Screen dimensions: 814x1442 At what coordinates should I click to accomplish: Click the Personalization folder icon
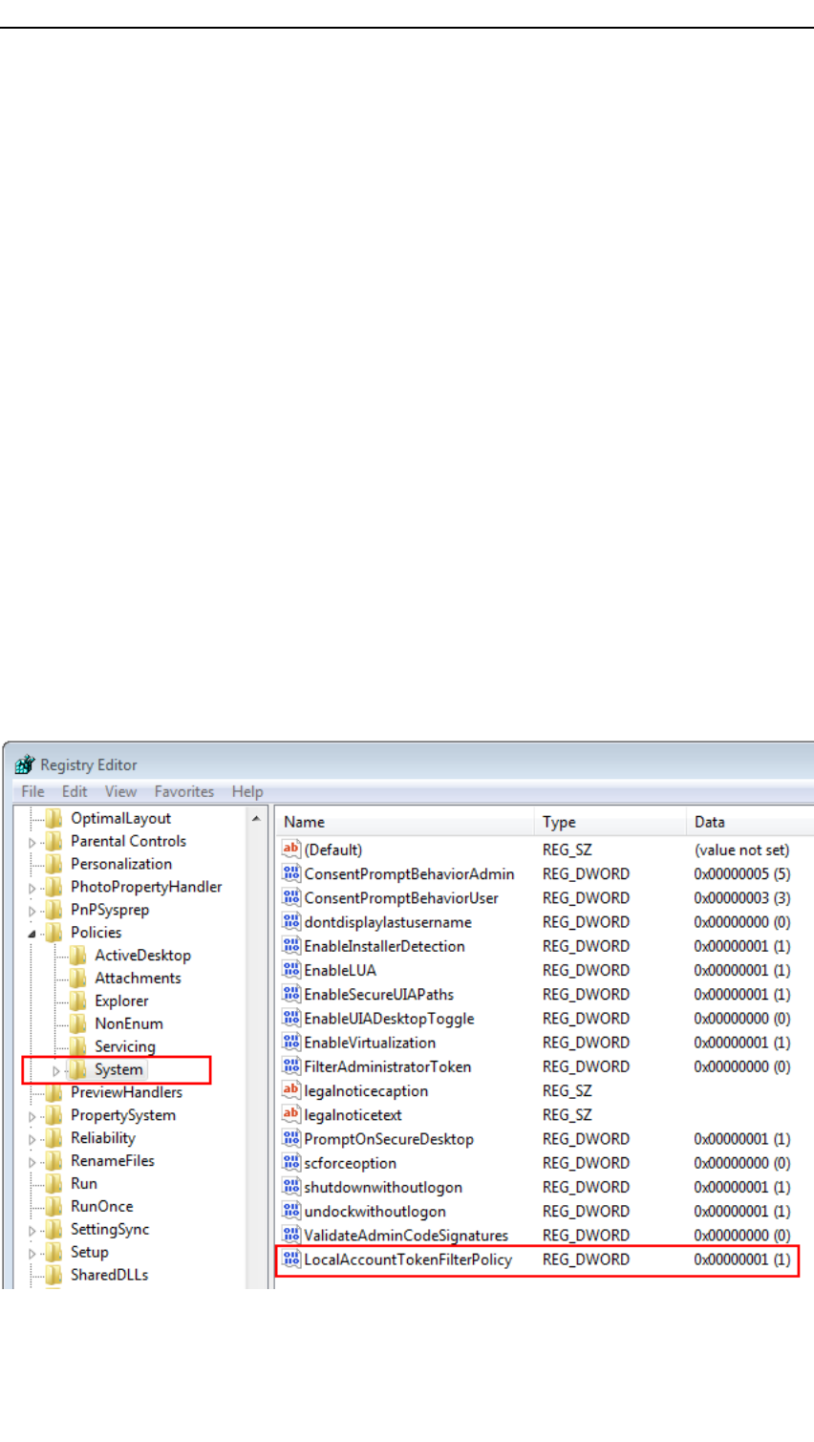(x=54, y=864)
